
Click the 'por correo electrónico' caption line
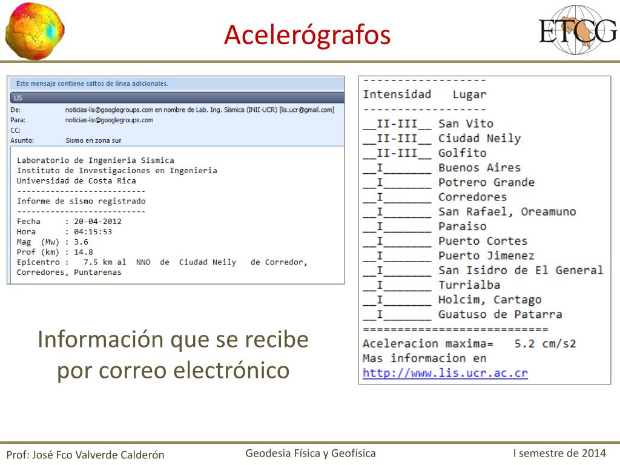click(173, 371)
